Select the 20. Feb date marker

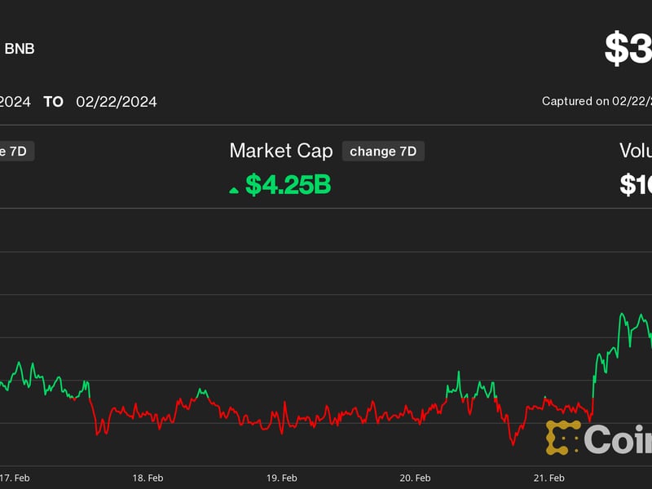click(415, 478)
